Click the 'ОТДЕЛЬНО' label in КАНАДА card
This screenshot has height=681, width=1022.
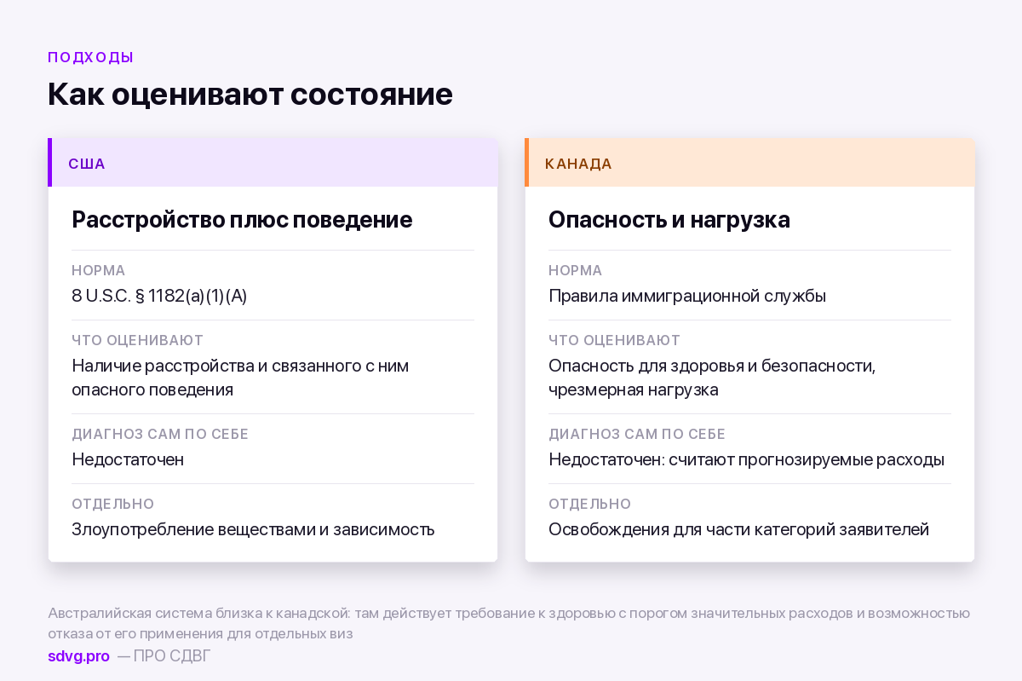pyautogui.click(x=590, y=505)
